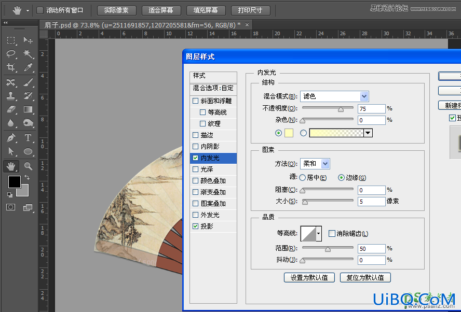The width and height of the screenshot is (461, 312).
Task: Select the Pen tool
Action: point(11,138)
